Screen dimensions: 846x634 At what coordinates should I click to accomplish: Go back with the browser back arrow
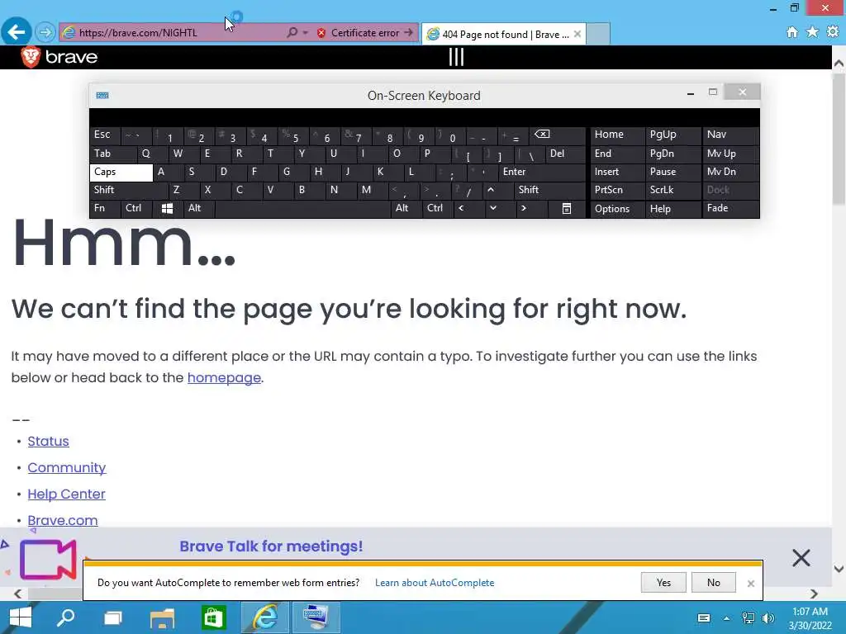(17, 32)
